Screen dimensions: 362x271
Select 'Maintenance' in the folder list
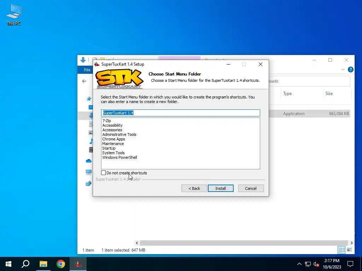pos(113,144)
